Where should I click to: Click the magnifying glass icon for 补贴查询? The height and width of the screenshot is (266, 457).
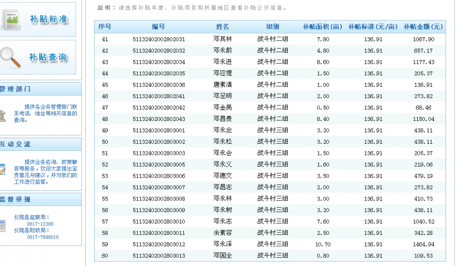[x=10, y=58]
